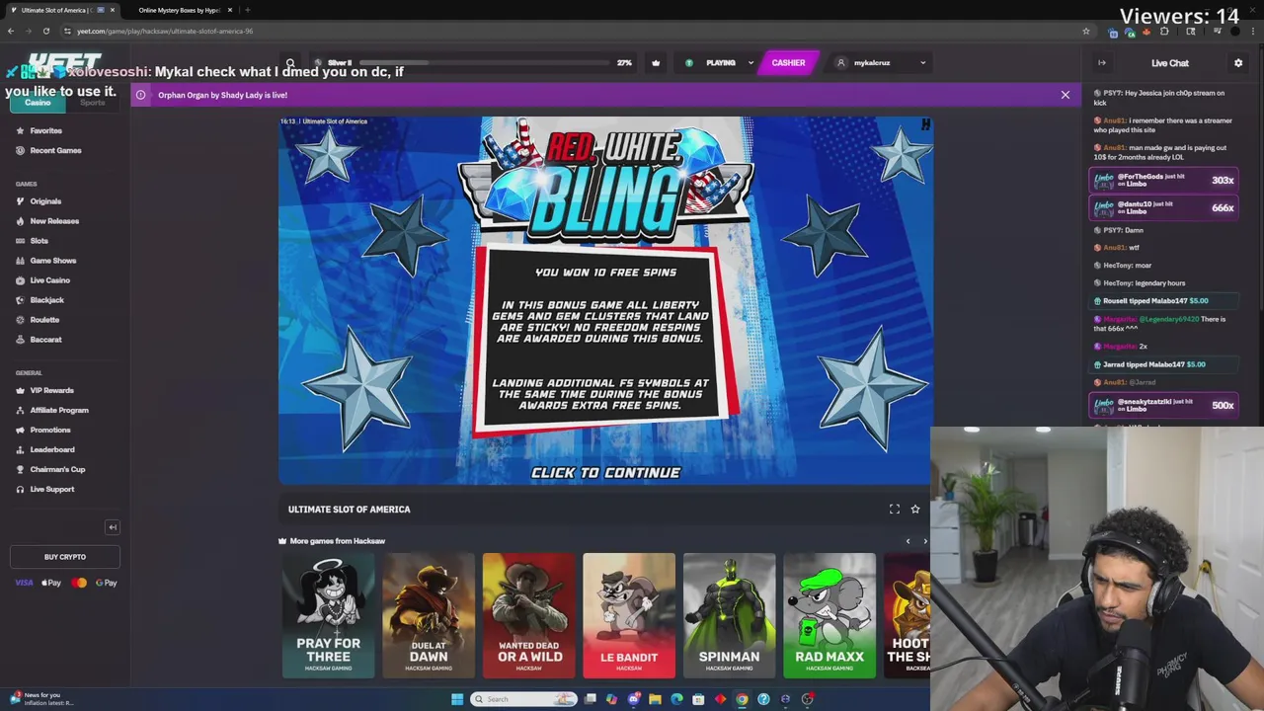Close the Orphan Organ live banner
Viewport: 1264px width, 711px height.
[1065, 95]
